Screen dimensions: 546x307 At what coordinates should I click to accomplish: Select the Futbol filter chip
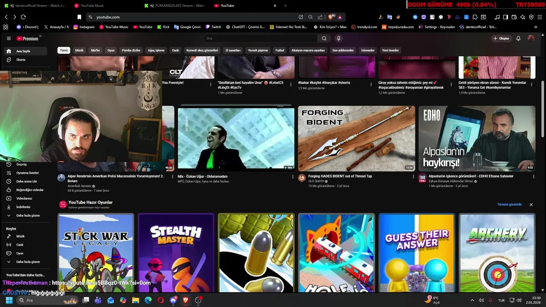tap(280, 50)
